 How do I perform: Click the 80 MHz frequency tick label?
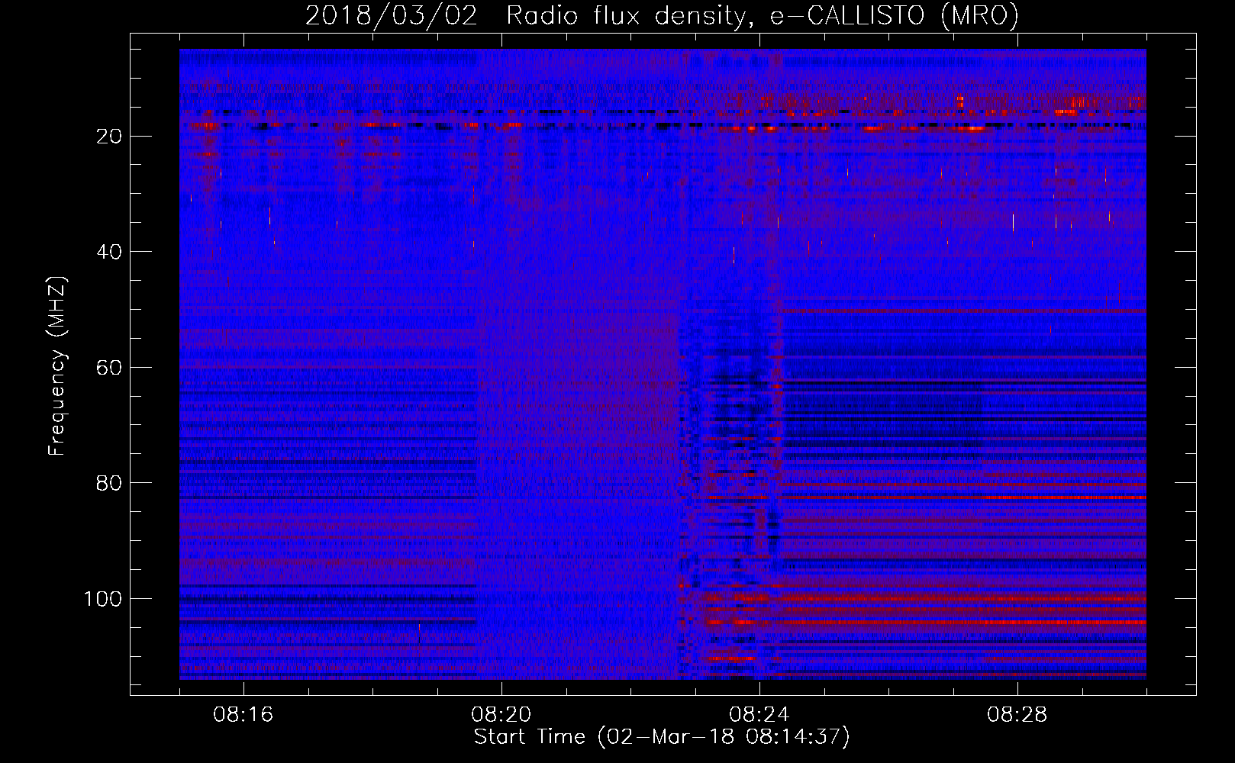pyautogui.click(x=110, y=484)
